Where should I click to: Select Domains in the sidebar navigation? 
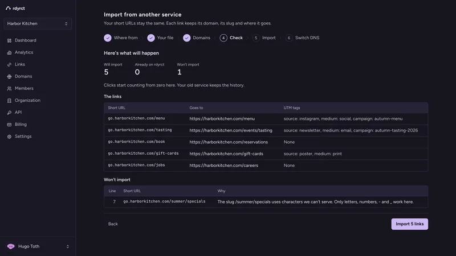(x=23, y=76)
